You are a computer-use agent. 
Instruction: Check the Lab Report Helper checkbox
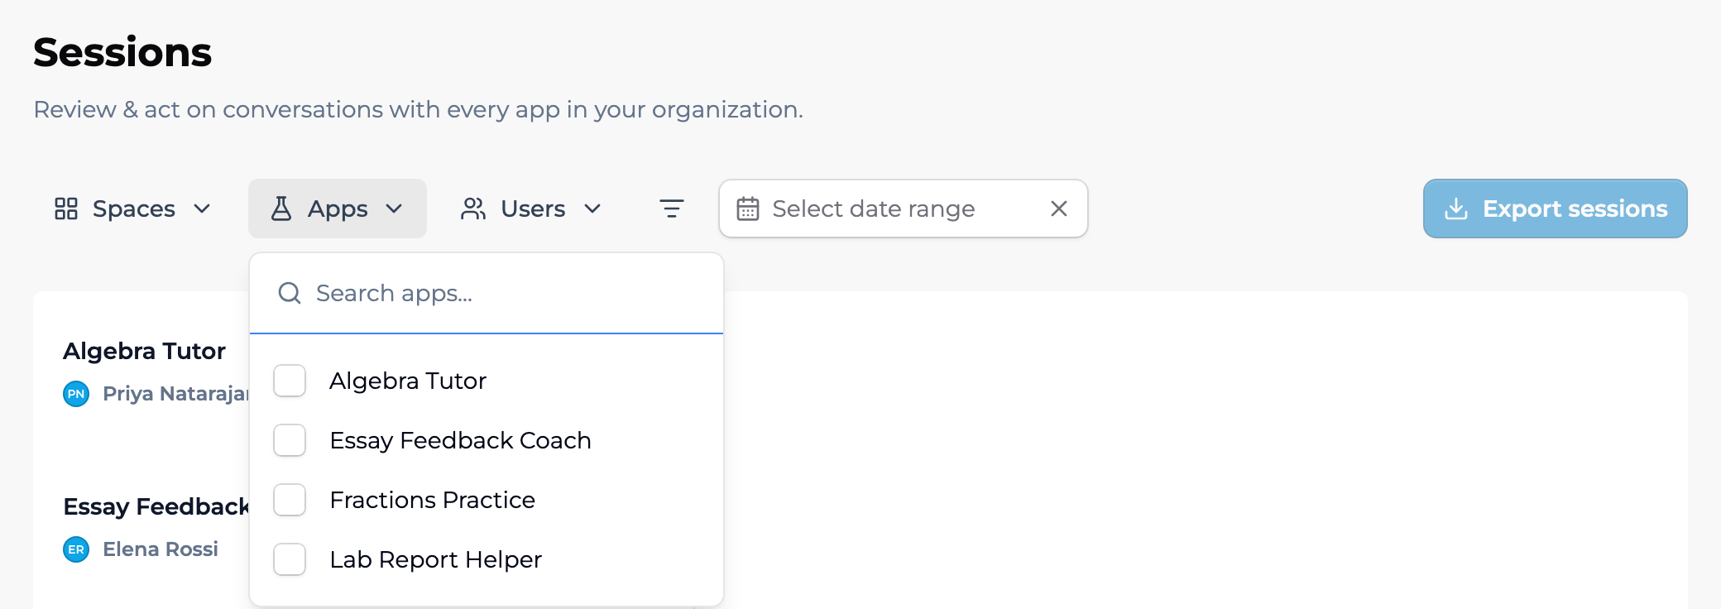pyautogui.click(x=290, y=559)
